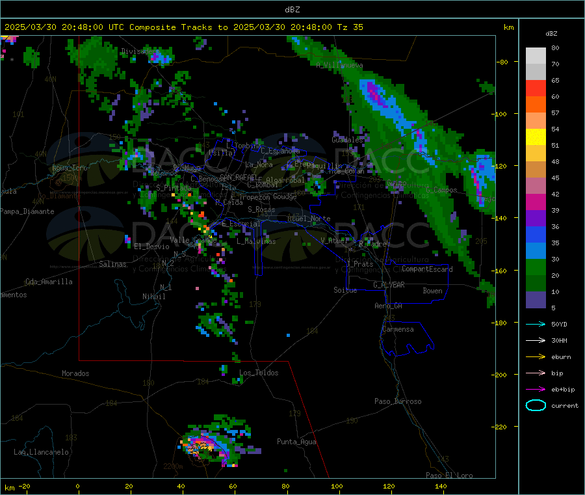Click the Composite Tracks timestamp header
This screenshot has width=585, height=495.
point(183,27)
